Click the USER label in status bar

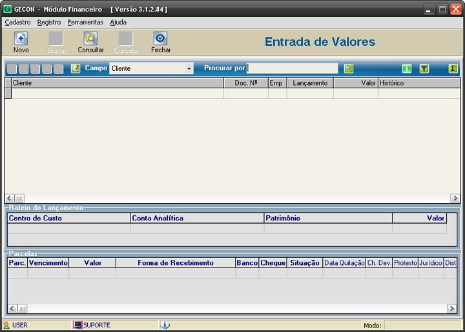click(20, 325)
